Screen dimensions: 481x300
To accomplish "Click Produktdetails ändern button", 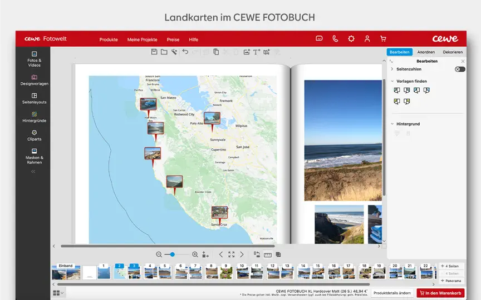I will 392,293.
